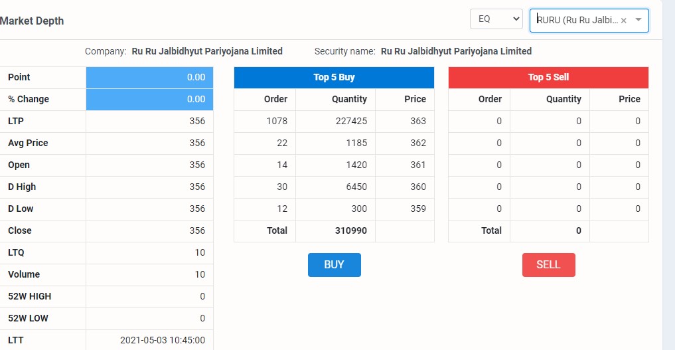Click the buy quantity 227425 cell
Screen dimensions: 675x350
335,122
